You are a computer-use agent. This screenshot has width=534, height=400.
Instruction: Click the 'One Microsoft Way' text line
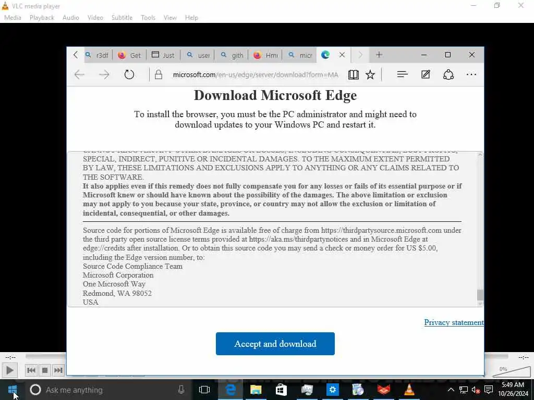click(114, 284)
